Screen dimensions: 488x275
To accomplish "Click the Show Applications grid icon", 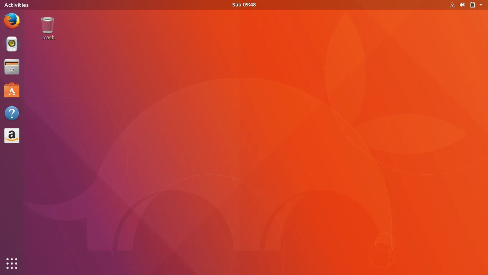I will (x=12, y=263).
